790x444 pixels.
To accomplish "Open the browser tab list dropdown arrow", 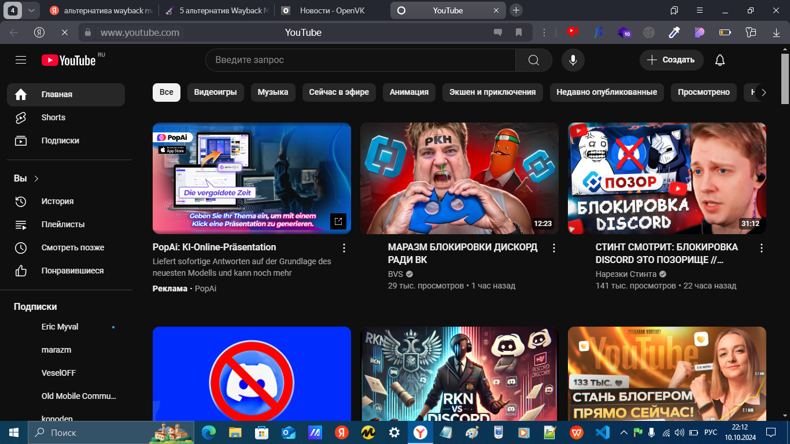I will point(31,10).
